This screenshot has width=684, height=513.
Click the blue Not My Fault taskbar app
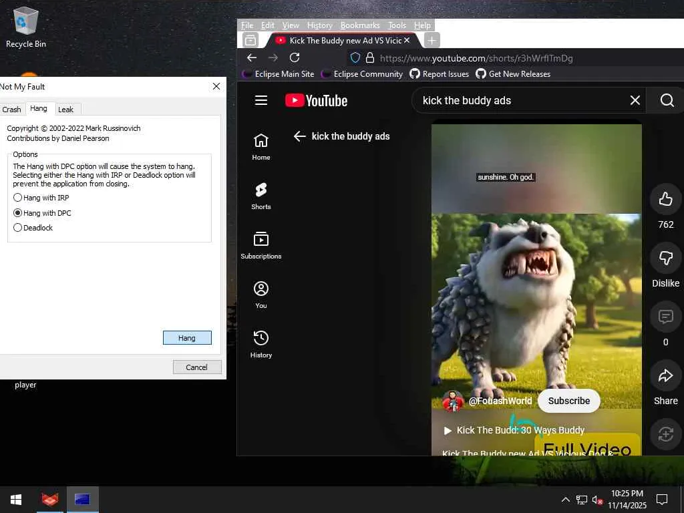pos(82,500)
